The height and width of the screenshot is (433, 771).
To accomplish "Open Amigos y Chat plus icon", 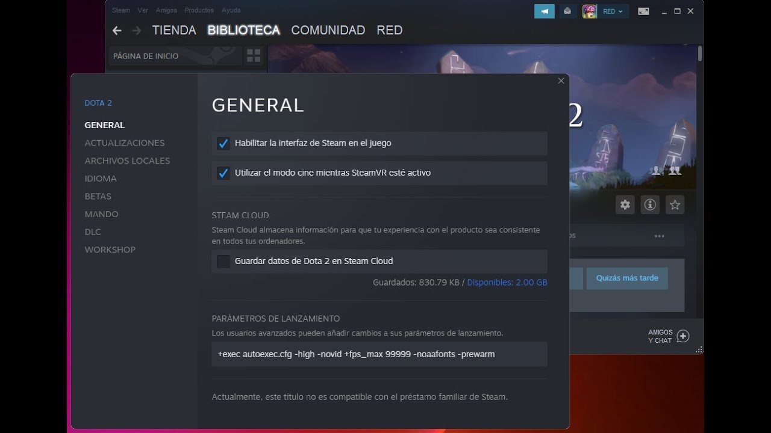I will 682,336.
